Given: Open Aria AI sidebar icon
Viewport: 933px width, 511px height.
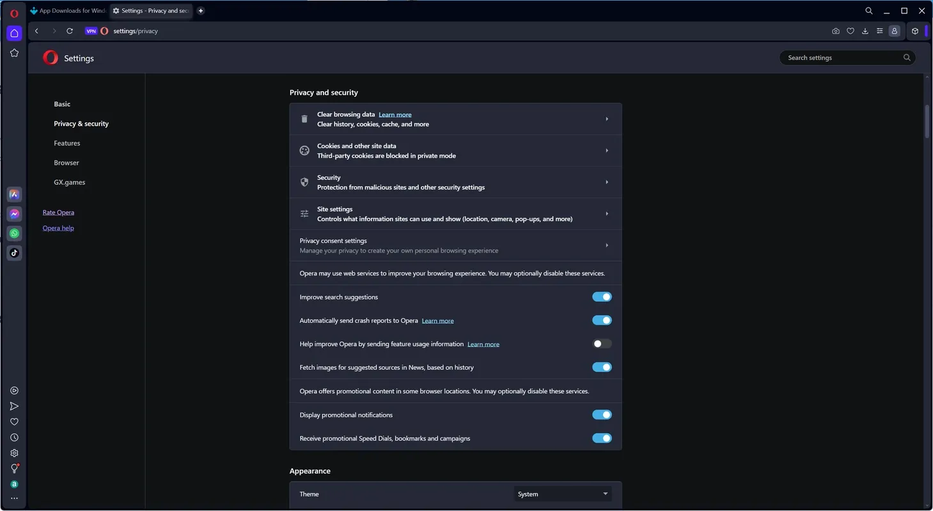Looking at the screenshot, I should click(14, 194).
